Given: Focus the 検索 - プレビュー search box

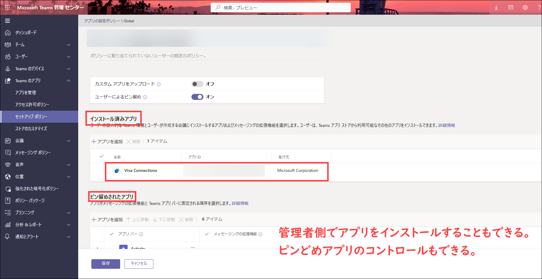Looking at the screenshot, I should [281, 7].
